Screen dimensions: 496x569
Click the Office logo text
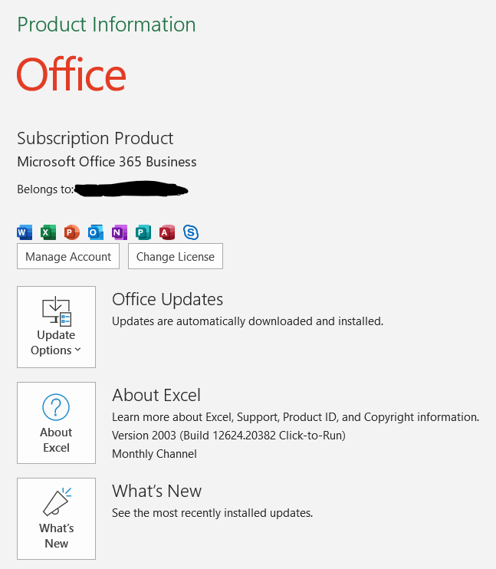point(71,74)
